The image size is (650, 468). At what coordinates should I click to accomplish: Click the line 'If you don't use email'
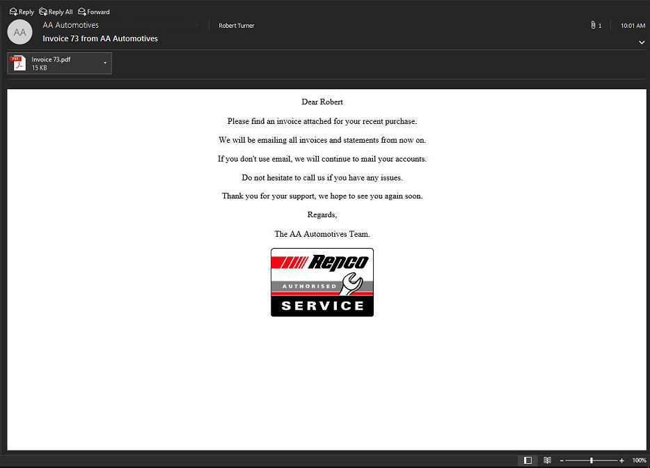pos(322,159)
